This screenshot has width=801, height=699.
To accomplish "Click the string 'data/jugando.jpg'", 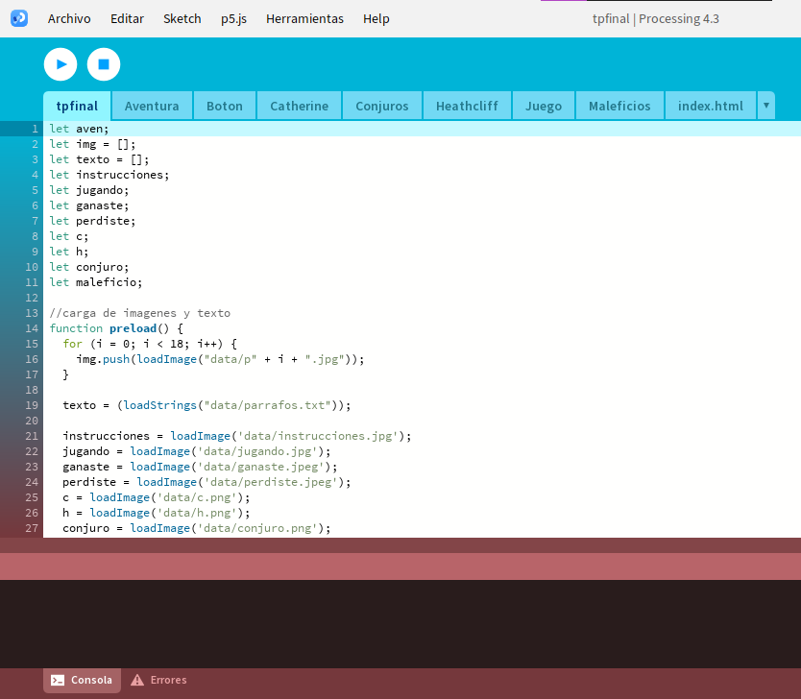I will click(258, 451).
